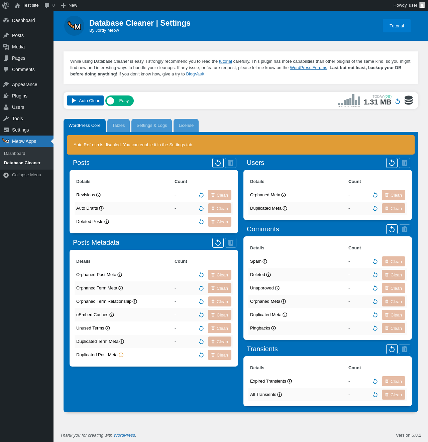
Task: Follow the tutorial link in notice
Action: [x=225, y=61]
